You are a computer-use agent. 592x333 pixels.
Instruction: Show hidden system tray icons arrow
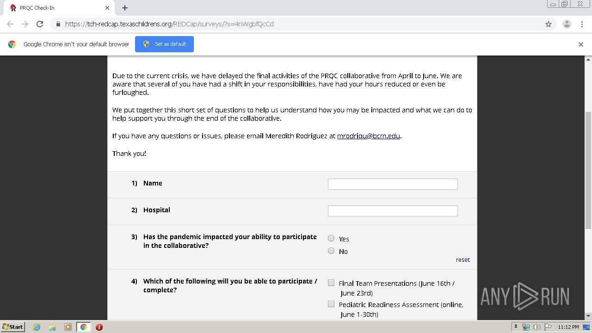coord(516,327)
